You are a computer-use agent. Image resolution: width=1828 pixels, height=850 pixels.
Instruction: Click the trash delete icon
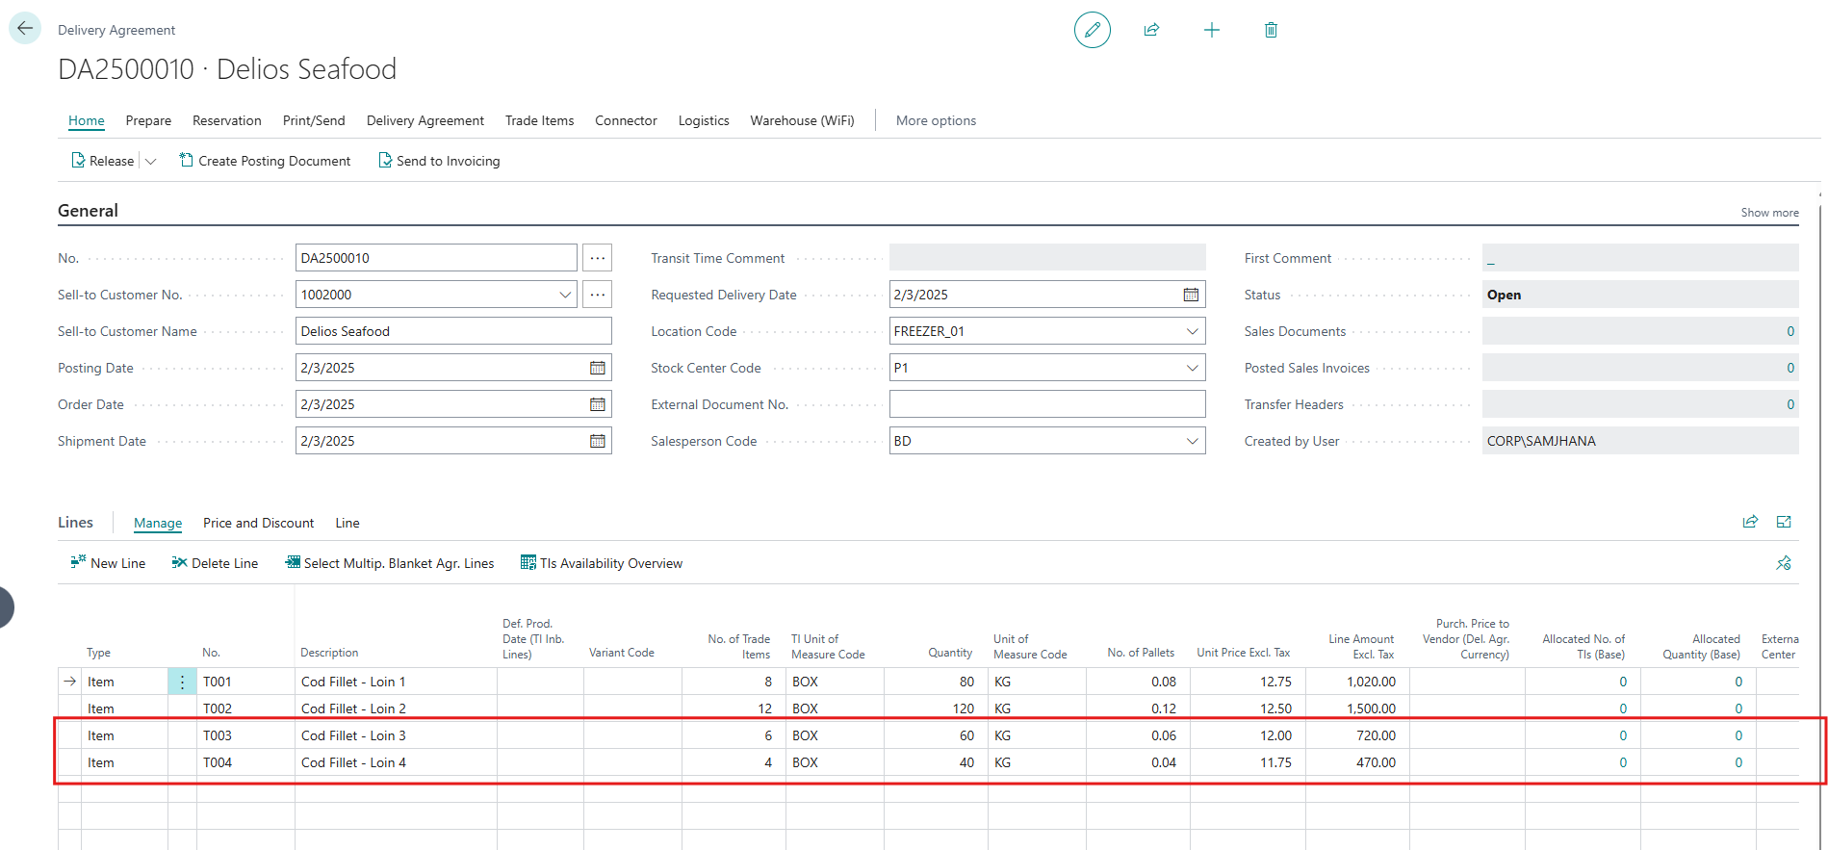[x=1271, y=30]
